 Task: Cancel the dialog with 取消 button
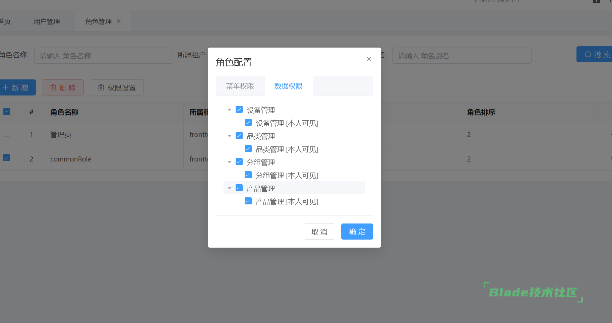(x=319, y=231)
